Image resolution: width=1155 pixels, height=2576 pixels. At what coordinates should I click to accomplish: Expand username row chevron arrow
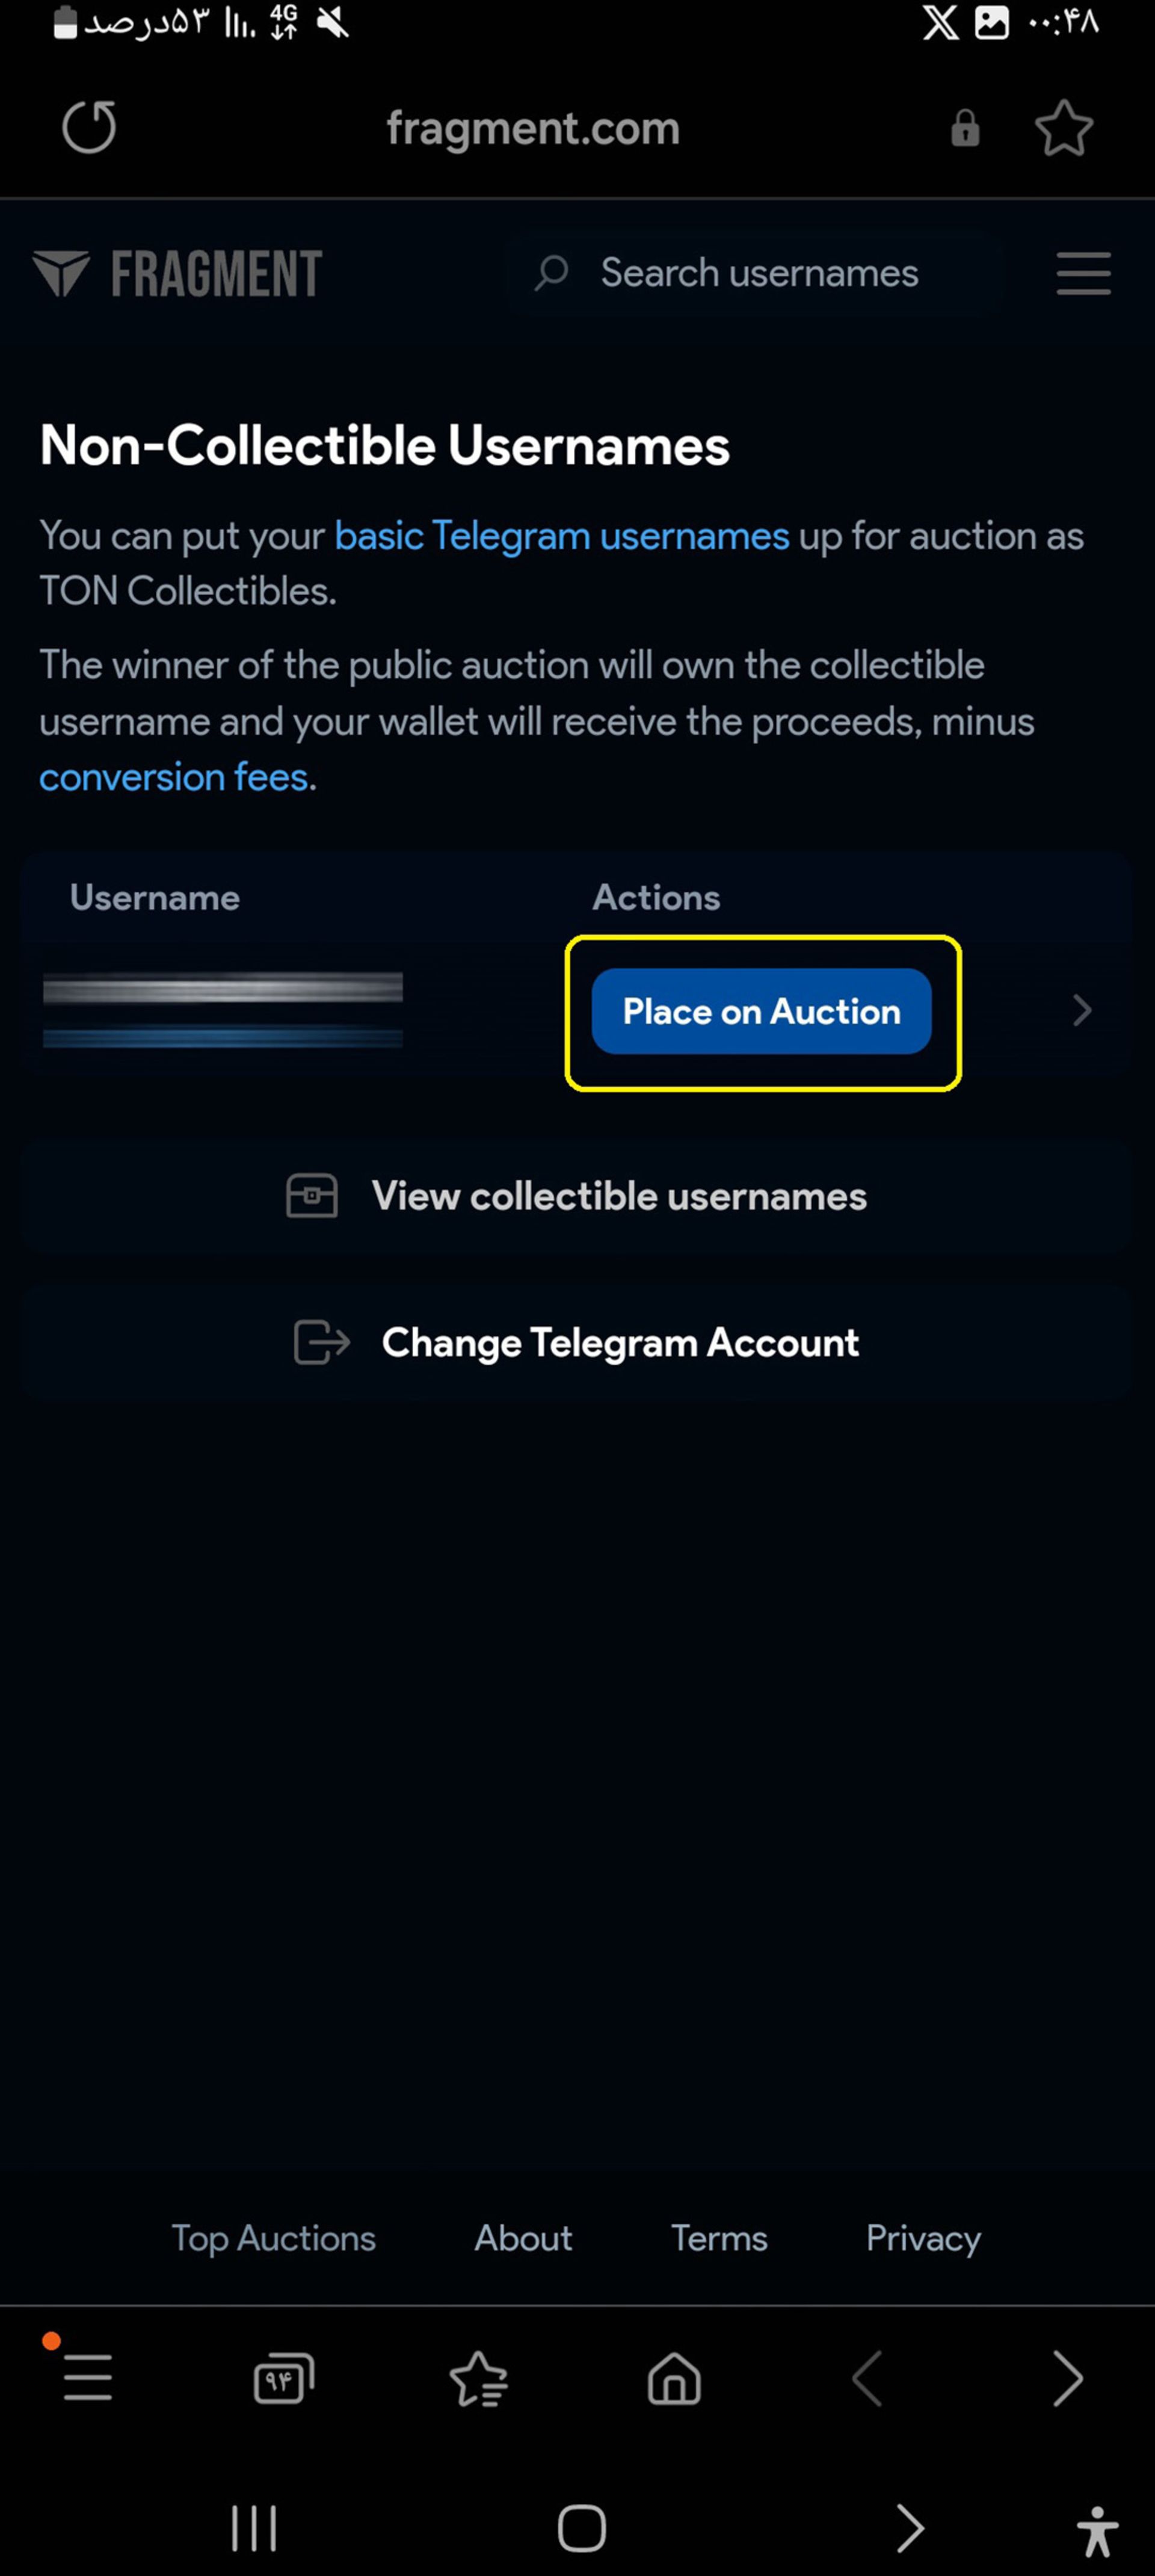1081,1010
